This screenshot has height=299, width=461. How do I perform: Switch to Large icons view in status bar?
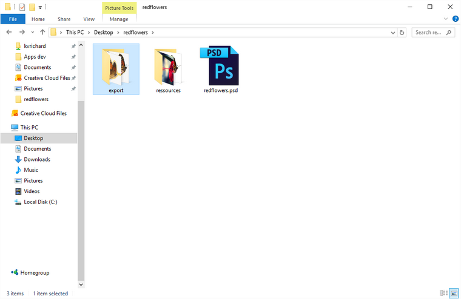454,293
